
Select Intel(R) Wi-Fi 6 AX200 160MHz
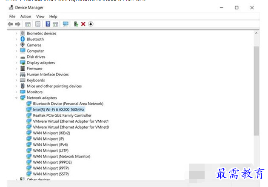coord(58,109)
